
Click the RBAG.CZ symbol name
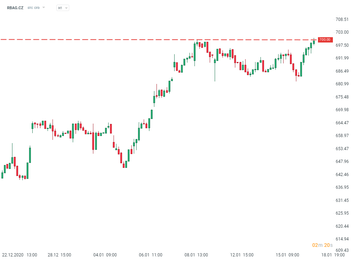point(15,8)
